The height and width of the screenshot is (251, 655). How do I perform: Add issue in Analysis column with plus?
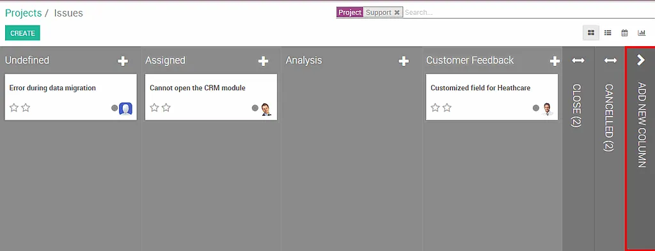pos(403,61)
